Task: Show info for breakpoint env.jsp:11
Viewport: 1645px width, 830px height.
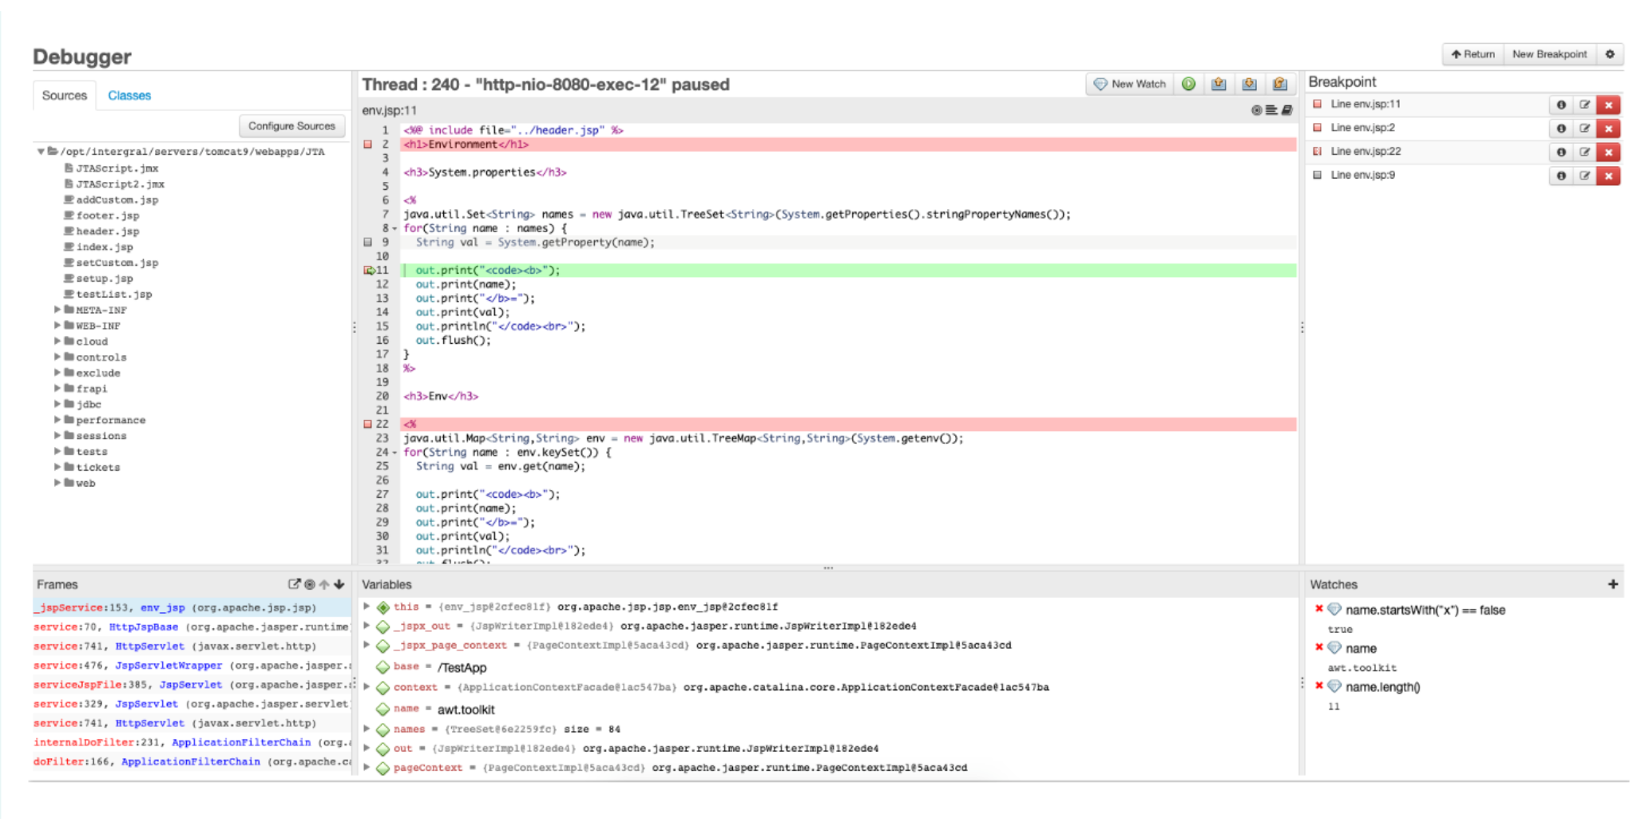Action: pos(1560,105)
